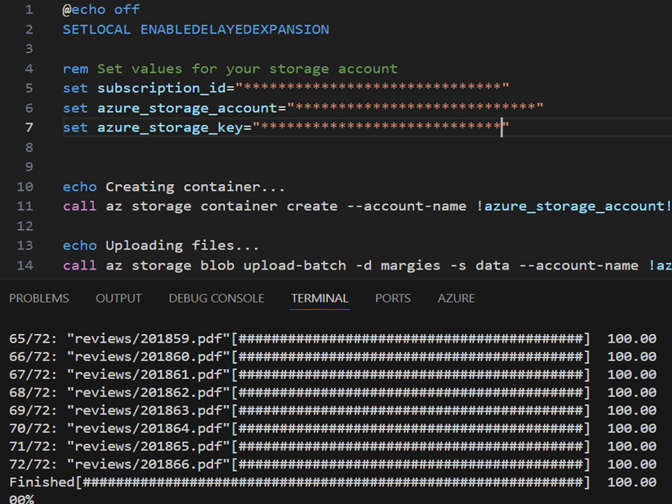The width and height of the screenshot is (672, 504).
Task: Click '72/72:' counter in terminal
Action: [33, 464]
